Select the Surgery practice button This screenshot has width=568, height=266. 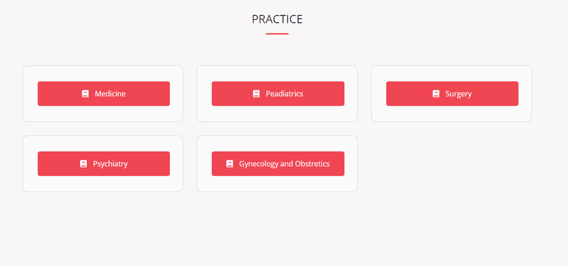458,94
